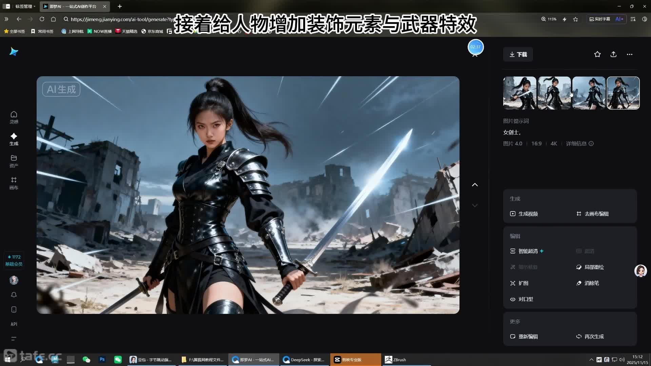Open DeepSeek from the Windows taskbar
Viewport: 651px width, 366px height.
[x=304, y=360]
